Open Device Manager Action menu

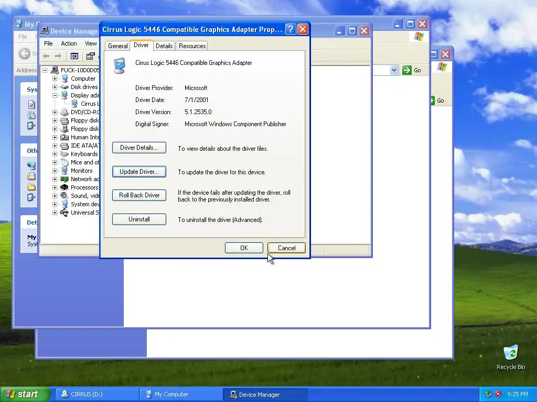click(69, 43)
